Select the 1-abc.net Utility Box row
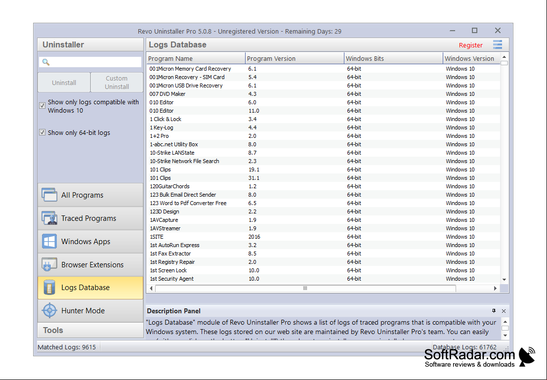The width and height of the screenshot is (547, 380). pyautogui.click(x=323, y=144)
